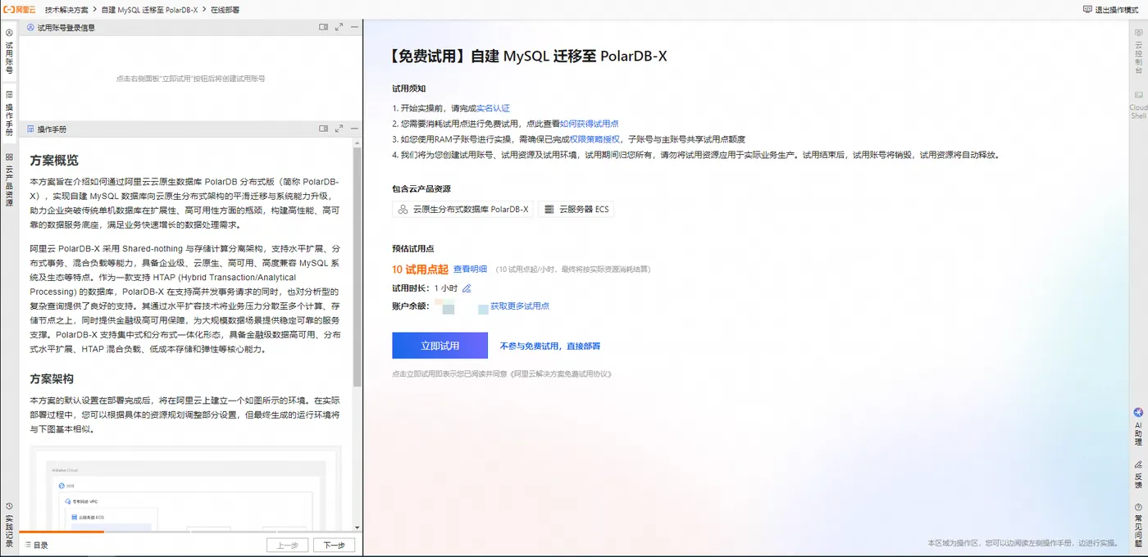This screenshot has width=1148, height=557.
Task: Open AI助理 assistant
Action: 1138,427
